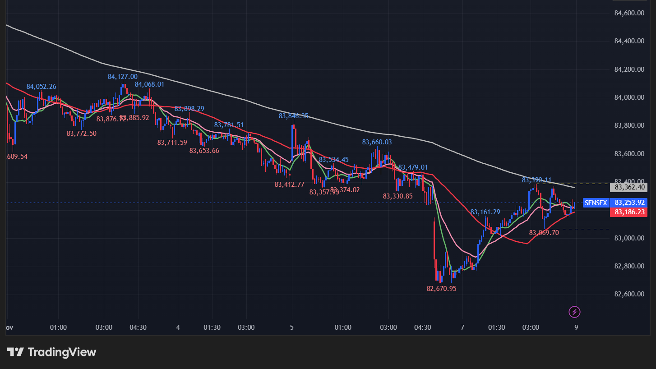Select the gray 83,362.40 price label
The width and height of the screenshot is (656, 369).
coord(630,187)
